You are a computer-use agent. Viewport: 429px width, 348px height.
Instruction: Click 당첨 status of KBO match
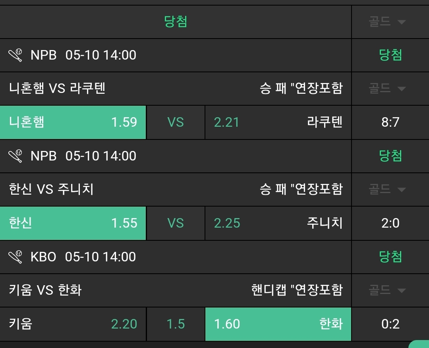point(390,257)
